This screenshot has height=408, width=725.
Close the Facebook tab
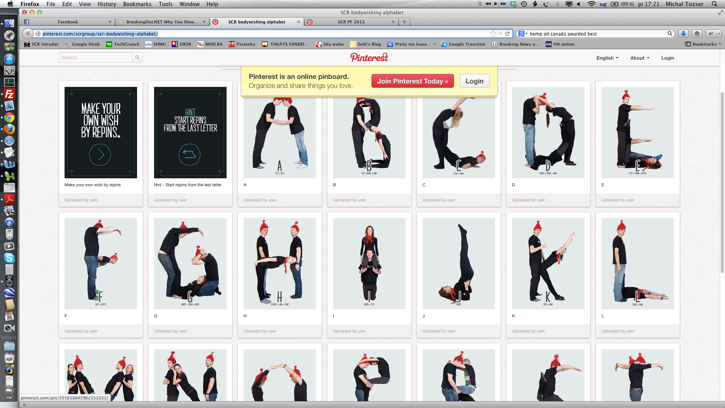(110, 22)
